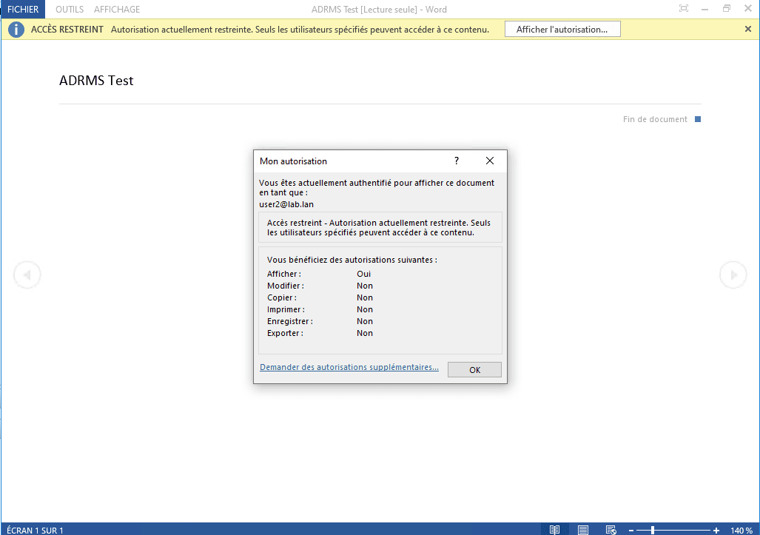The image size is (760, 535).
Task: Dismiss the yellow ACCÈS RESTREINT bar
Action: [747, 29]
